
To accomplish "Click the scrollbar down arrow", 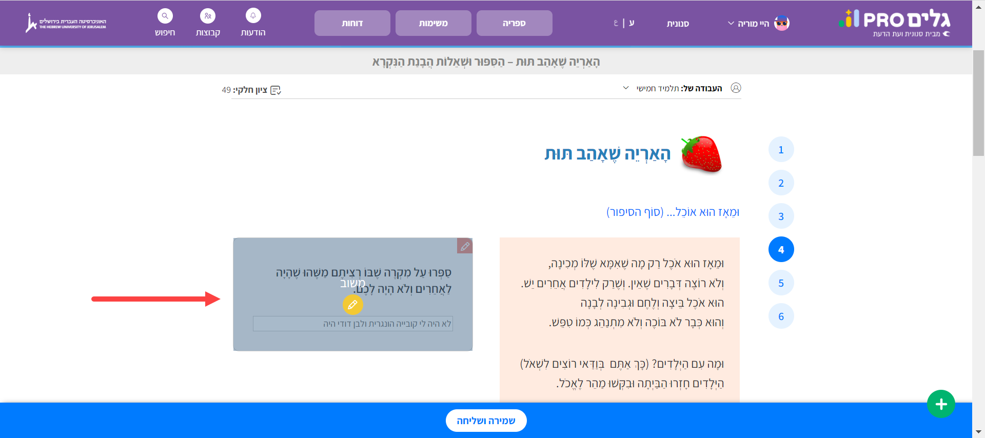I will tap(978, 432).
